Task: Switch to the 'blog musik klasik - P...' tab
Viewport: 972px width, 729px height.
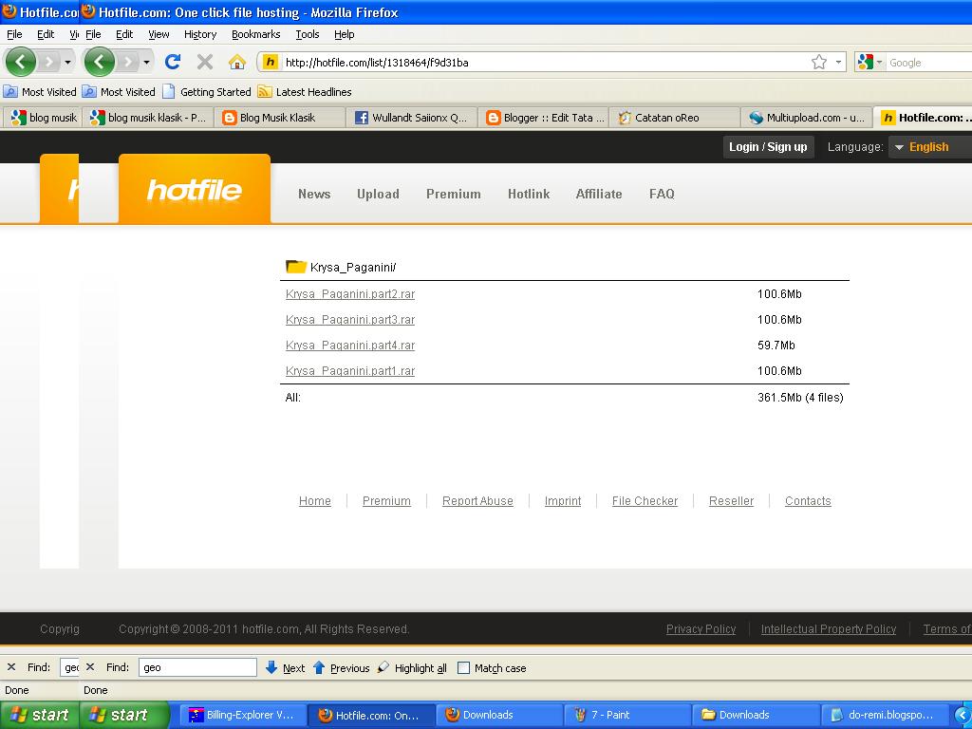Action: point(148,118)
